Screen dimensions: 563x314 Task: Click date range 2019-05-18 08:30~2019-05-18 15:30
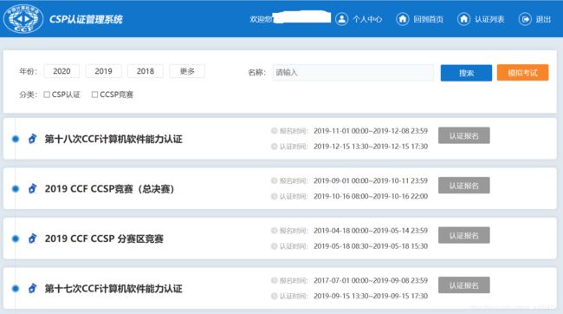pyautogui.click(x=371, y=246)
